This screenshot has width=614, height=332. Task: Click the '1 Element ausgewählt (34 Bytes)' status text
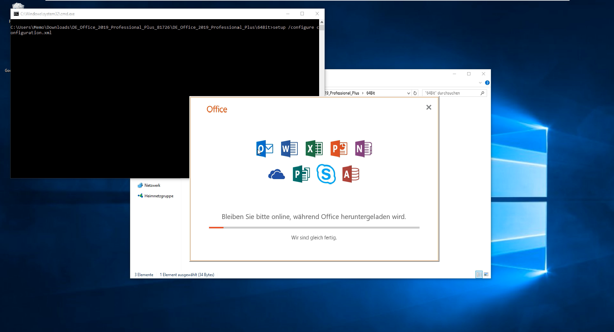pyautogui.click(x=187, y=275)
